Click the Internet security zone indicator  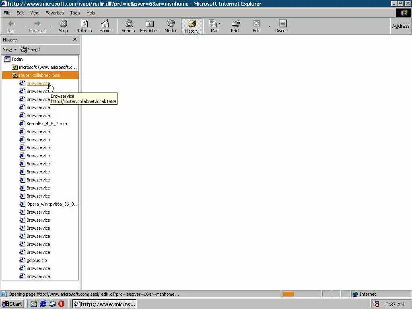(x=364, y=294)
